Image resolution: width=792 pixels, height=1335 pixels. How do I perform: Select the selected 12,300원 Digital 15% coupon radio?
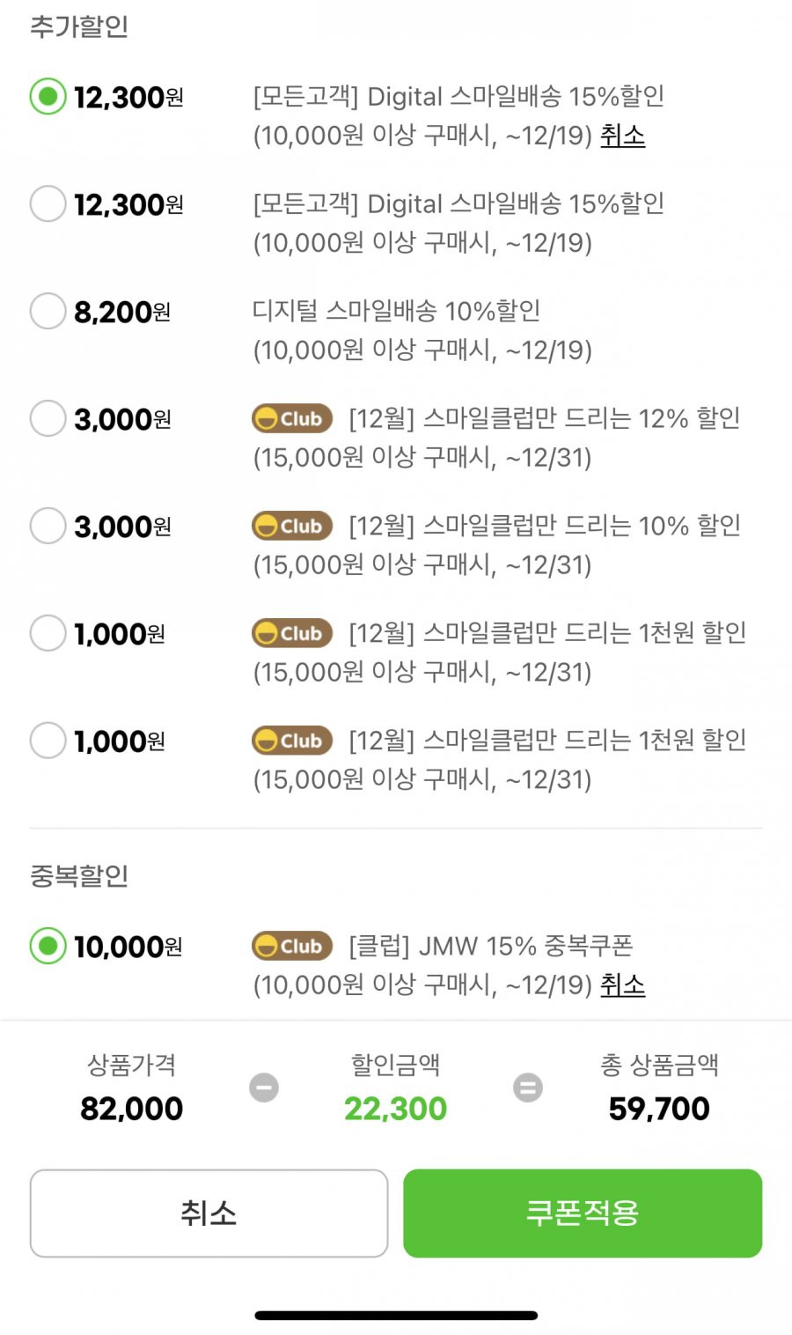point(48,96)
